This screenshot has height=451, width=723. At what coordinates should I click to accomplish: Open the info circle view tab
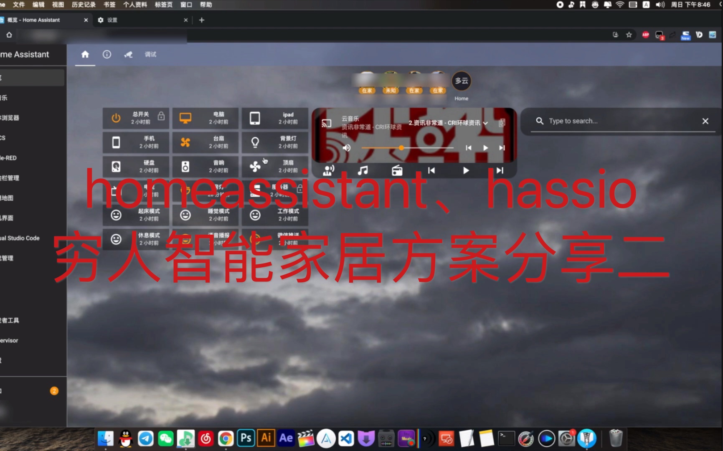pos(107,54)
